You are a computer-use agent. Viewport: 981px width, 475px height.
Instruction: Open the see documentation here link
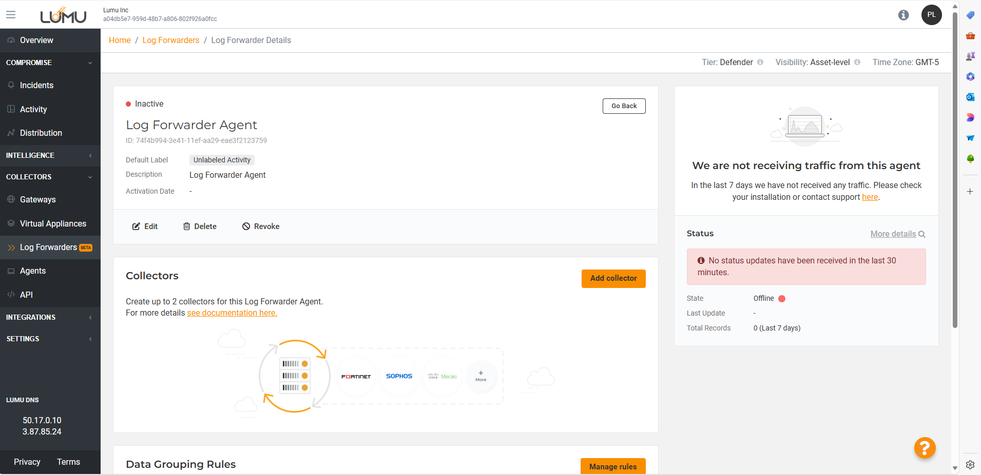(x=232, y=313)
